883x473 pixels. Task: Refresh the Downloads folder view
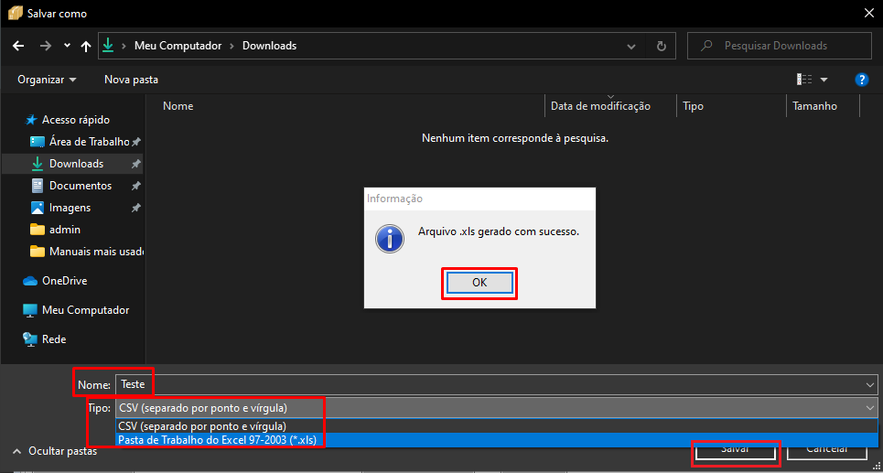click(x=662, y=46)
